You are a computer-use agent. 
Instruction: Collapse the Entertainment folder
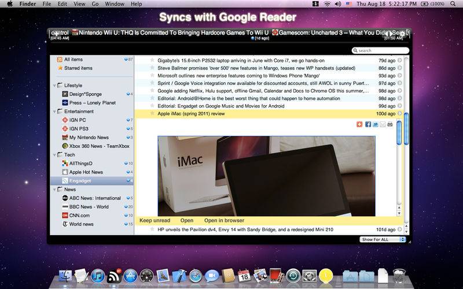tap(54, 112)
